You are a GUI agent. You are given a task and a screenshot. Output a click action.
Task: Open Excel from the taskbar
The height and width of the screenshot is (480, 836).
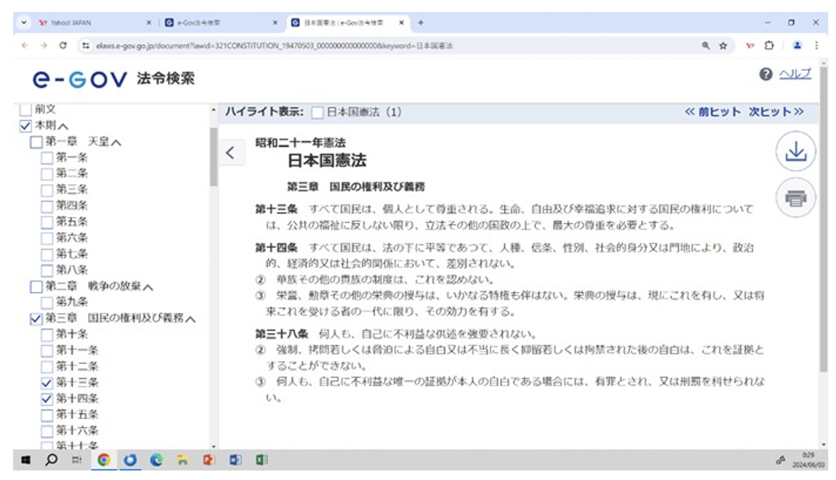pos(261,460)
